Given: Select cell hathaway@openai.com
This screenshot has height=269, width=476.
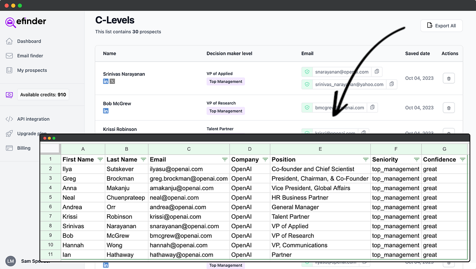Looking at the screenshot, I should (189, 255).
